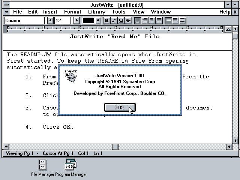Click the ruler toggle triangle button
Screen dimensions: 240x180
228,29
